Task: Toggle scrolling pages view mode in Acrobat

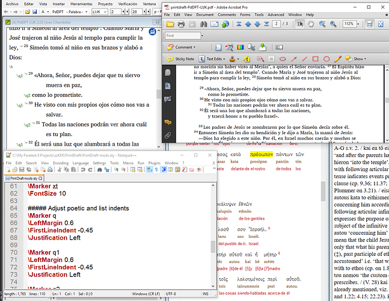Action: (x=369, y=24)
